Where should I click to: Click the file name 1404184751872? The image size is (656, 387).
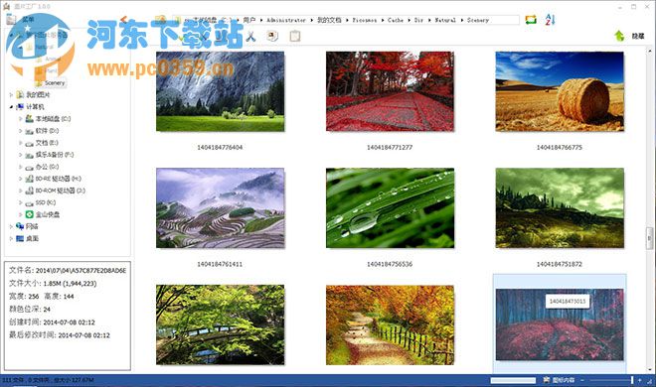pyautogui.click(x=560, y=264)
